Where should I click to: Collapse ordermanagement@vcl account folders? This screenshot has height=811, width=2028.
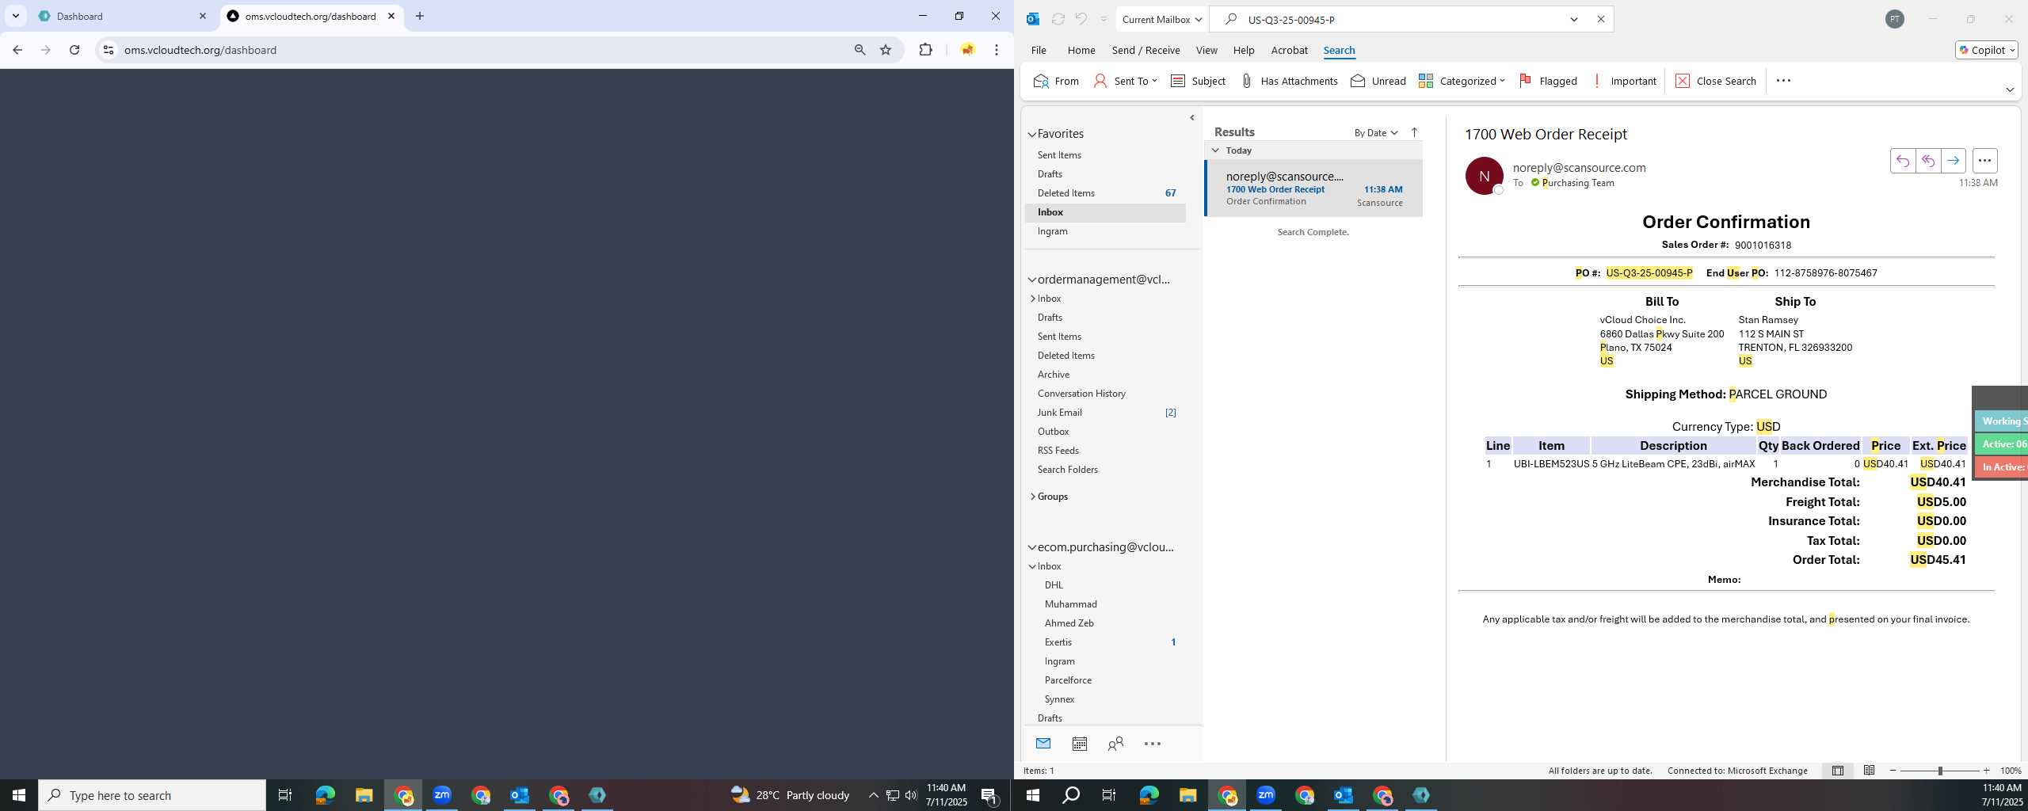click(x=1032, y=280)
